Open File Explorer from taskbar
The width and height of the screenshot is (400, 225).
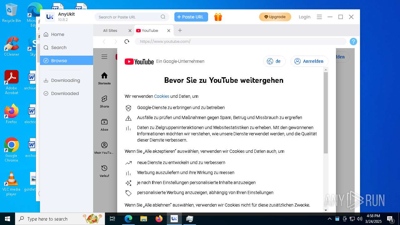(144, 219)
